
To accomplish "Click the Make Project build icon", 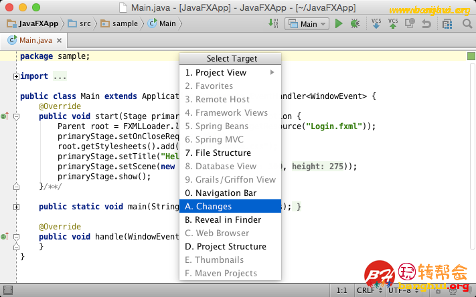I will point(273,23).
